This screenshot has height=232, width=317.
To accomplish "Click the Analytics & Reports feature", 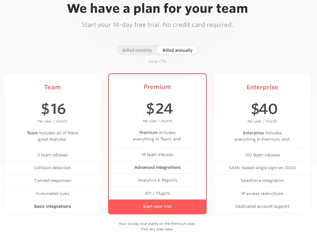I will pos(157,181).
